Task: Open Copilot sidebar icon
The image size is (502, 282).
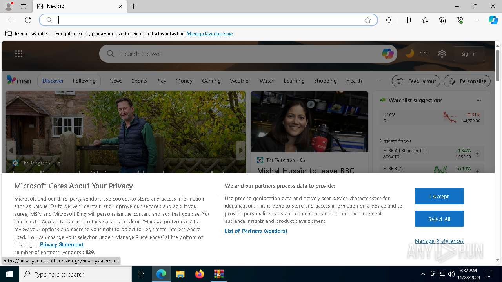Action: click(x=493, y=20)
